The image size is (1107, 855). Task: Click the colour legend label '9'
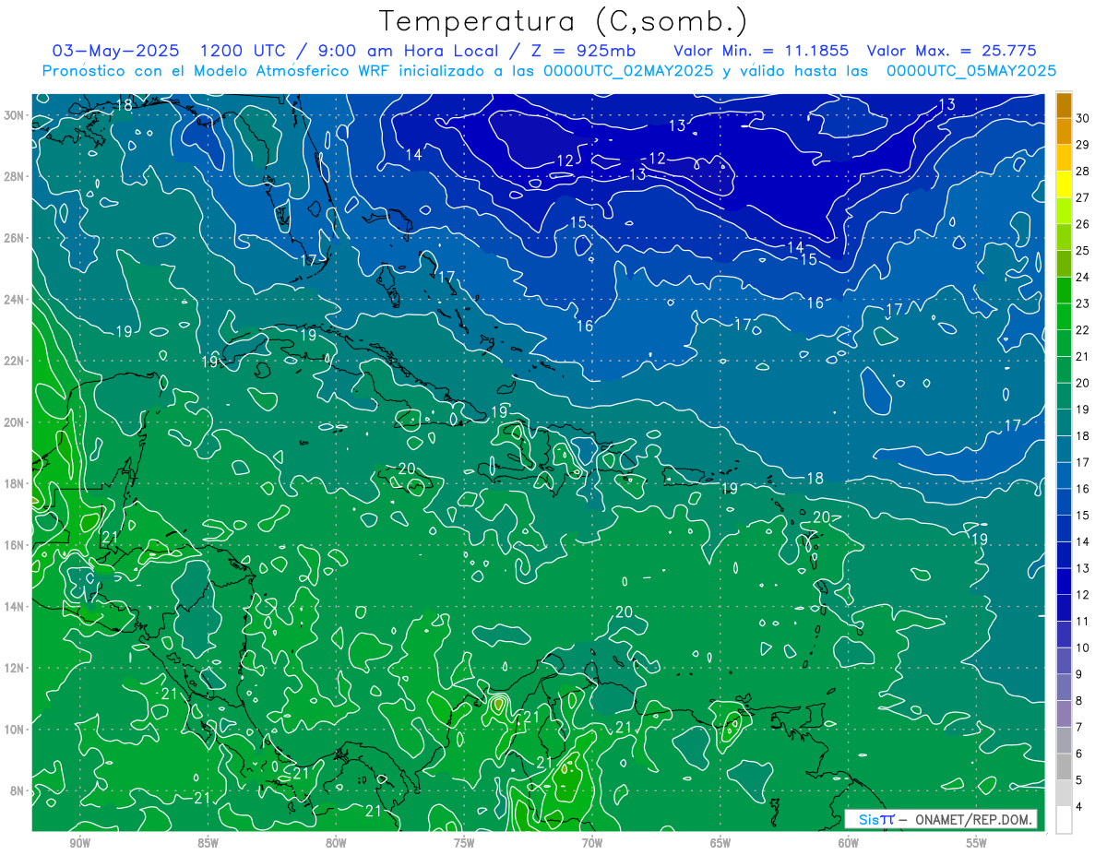(1079, 674)
